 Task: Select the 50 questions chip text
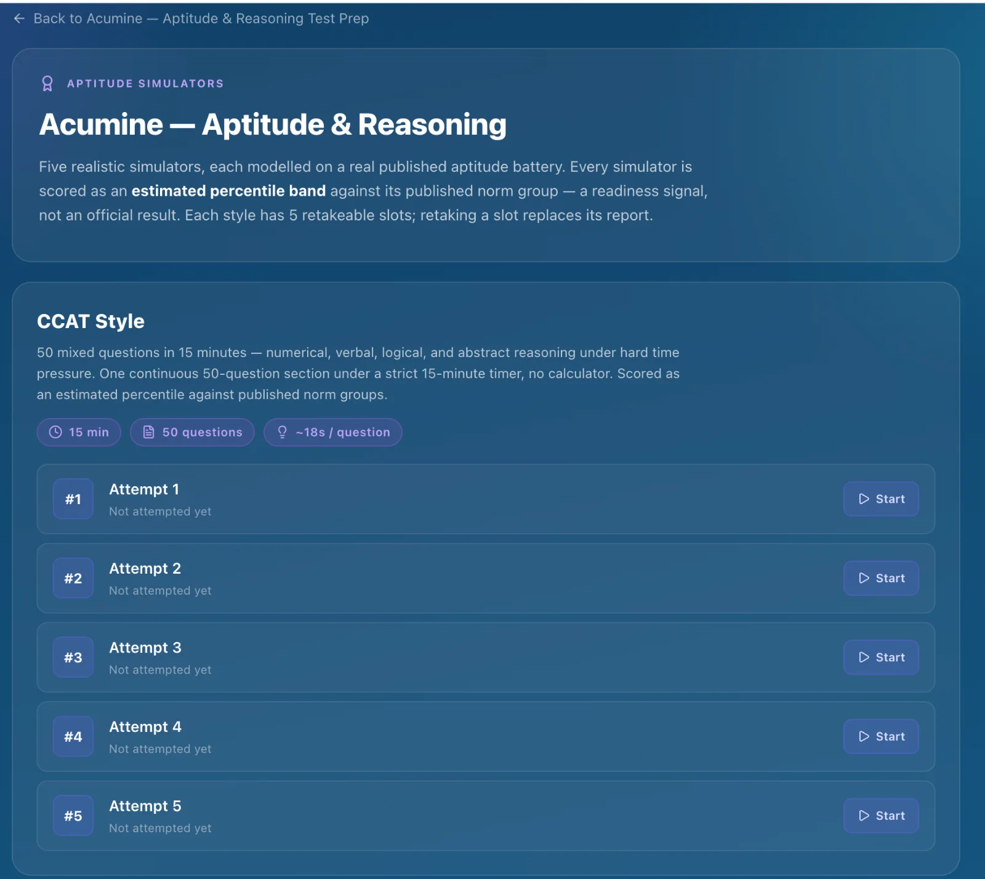pos(203,432)
